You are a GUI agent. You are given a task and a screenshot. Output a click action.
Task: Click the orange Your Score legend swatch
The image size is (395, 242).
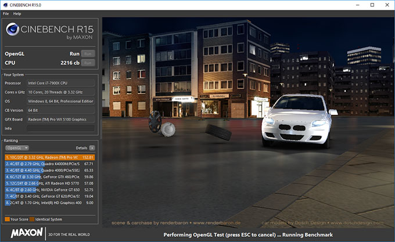7,219
